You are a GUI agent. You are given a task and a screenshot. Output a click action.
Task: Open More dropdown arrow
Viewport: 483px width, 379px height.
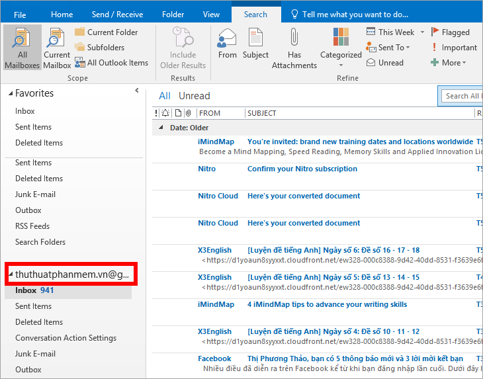(x=464, y=63)
